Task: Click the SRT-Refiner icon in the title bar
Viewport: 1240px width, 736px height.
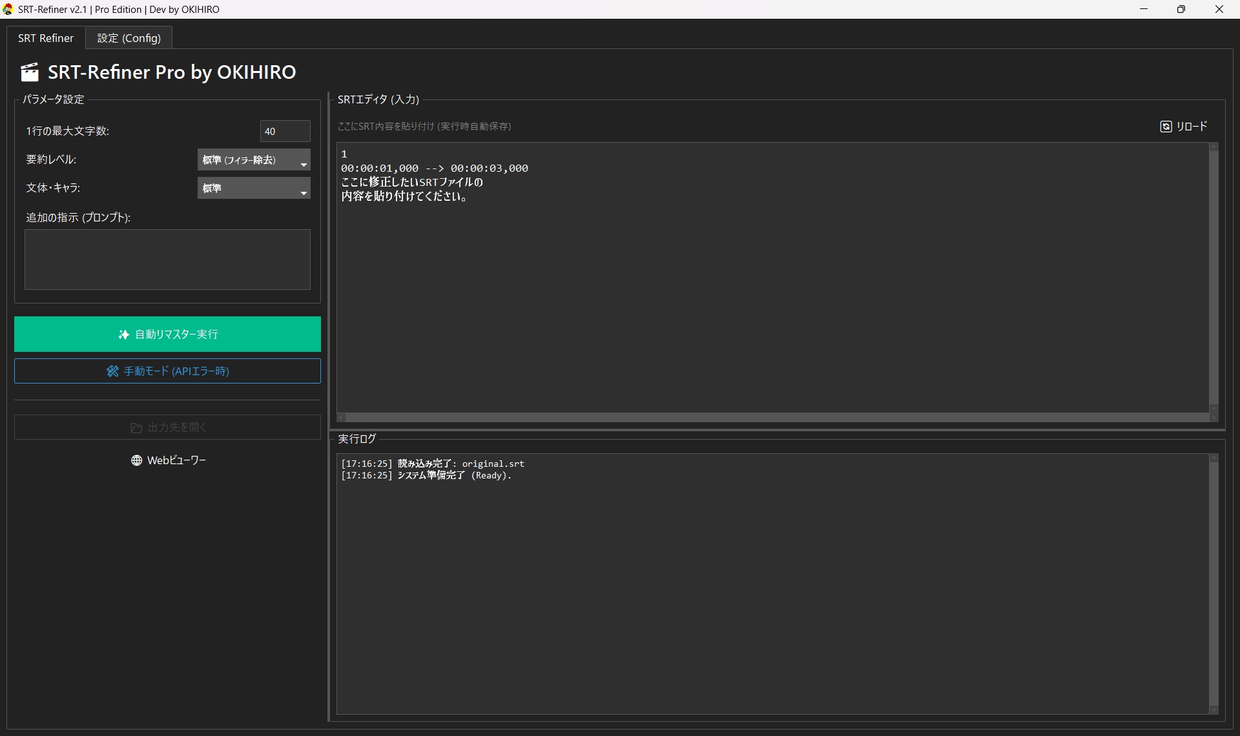Action: (x=8, y=9)
